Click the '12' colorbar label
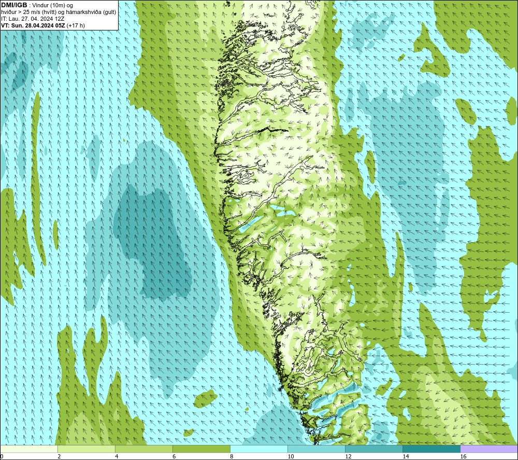This screenshot has height=460, width=518. [348, 457]
